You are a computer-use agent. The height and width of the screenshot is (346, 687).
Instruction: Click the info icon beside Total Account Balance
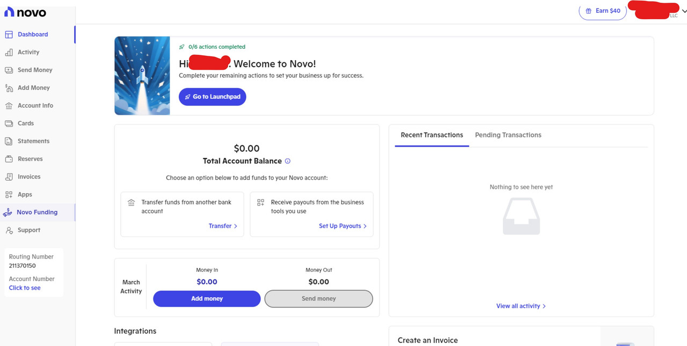coord(288,161)
